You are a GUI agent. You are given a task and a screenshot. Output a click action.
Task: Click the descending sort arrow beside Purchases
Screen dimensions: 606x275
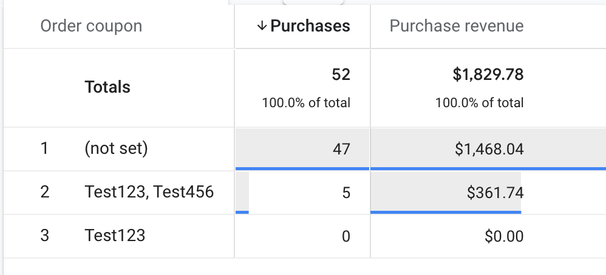click(262, 26)
